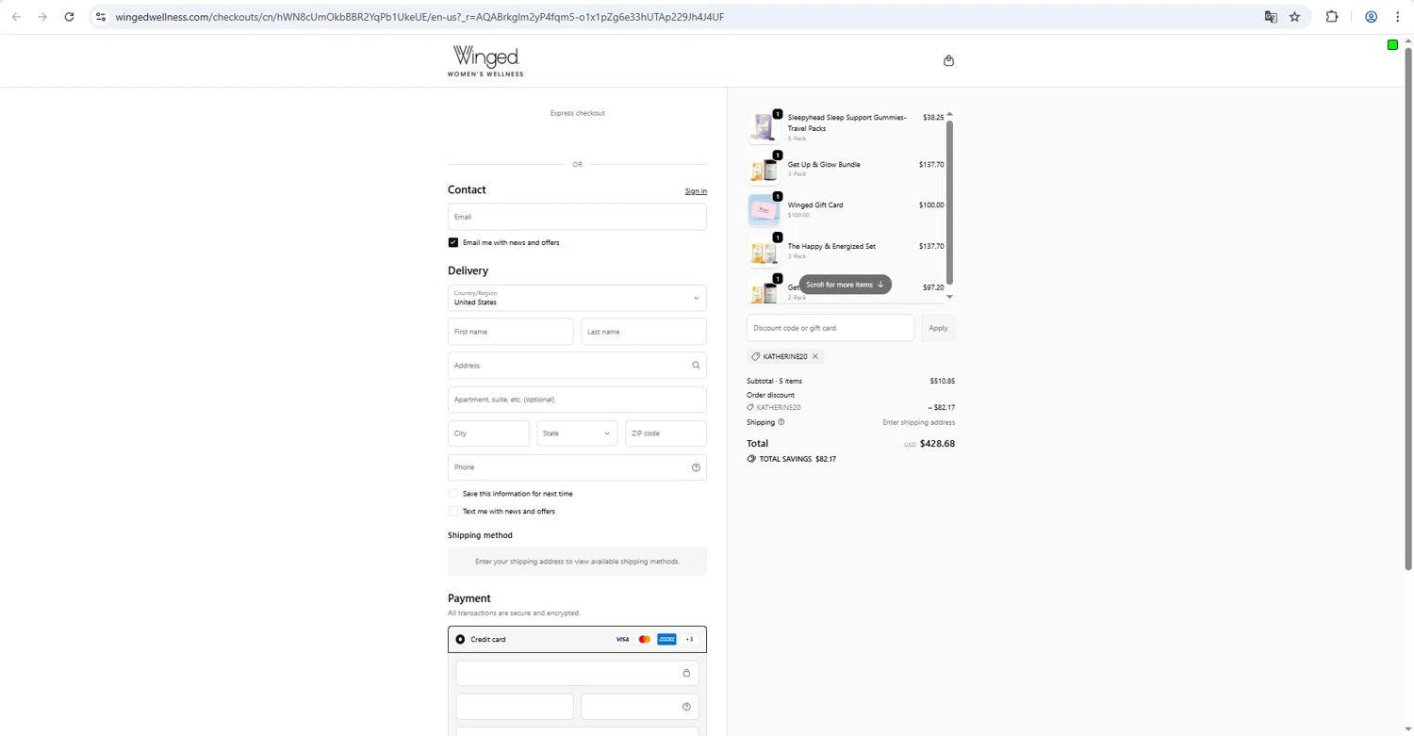
Task: Show the +3 additional card types
Action: pyautogui.click(x=689, y=639)
